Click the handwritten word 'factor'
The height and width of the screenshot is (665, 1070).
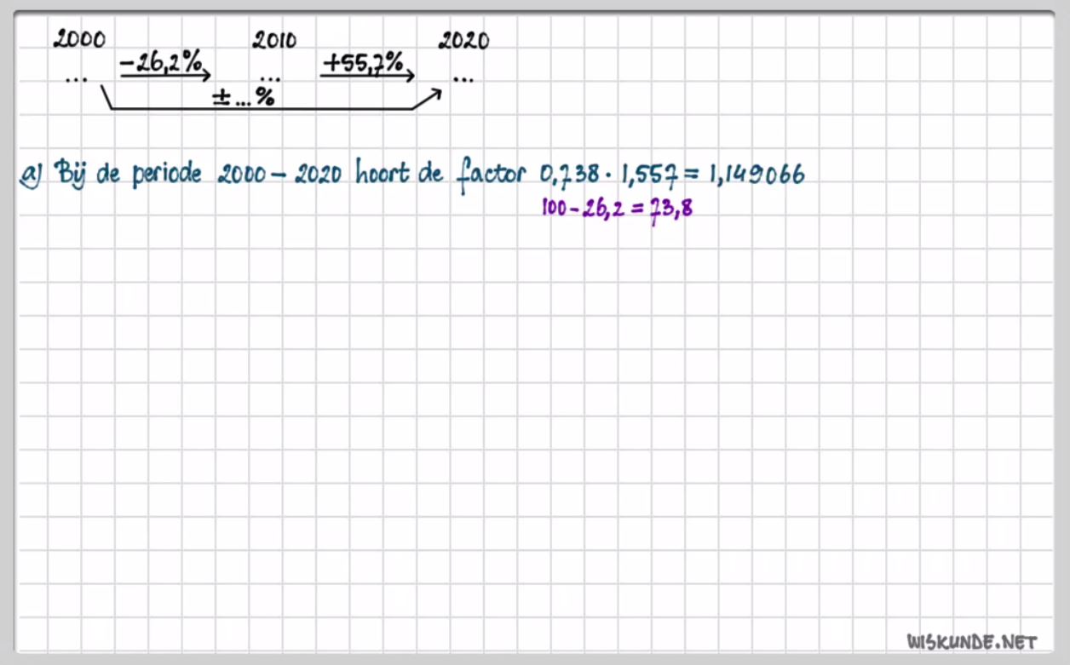(x=492, y=175)
